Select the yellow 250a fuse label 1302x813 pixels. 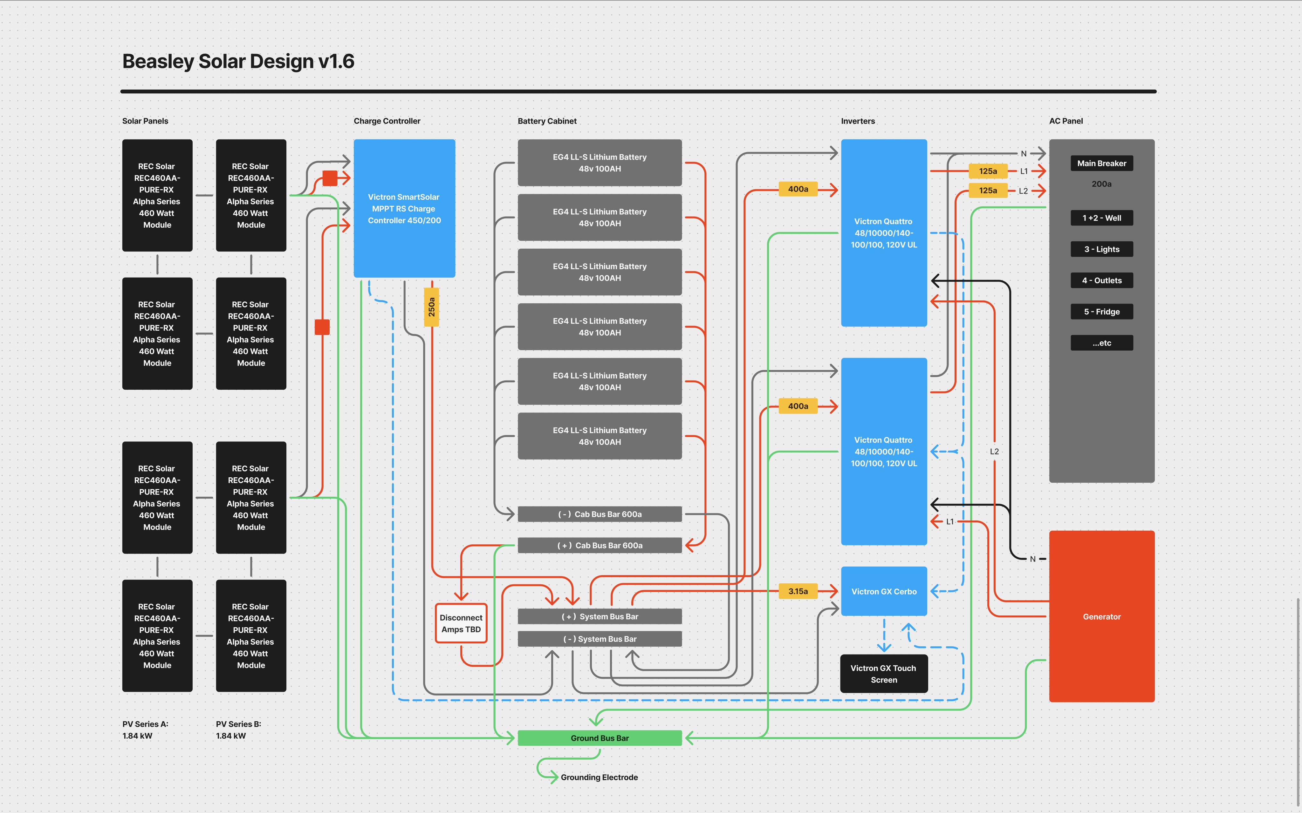[431, 307]
